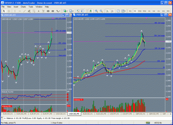Expand the new chart dropdown arrow
This screenshot has height=125, width=173.
coord(67,11)
